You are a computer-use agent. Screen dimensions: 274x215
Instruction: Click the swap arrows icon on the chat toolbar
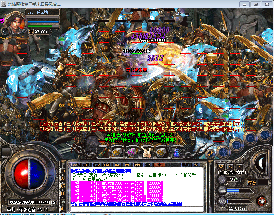[87, 165]
